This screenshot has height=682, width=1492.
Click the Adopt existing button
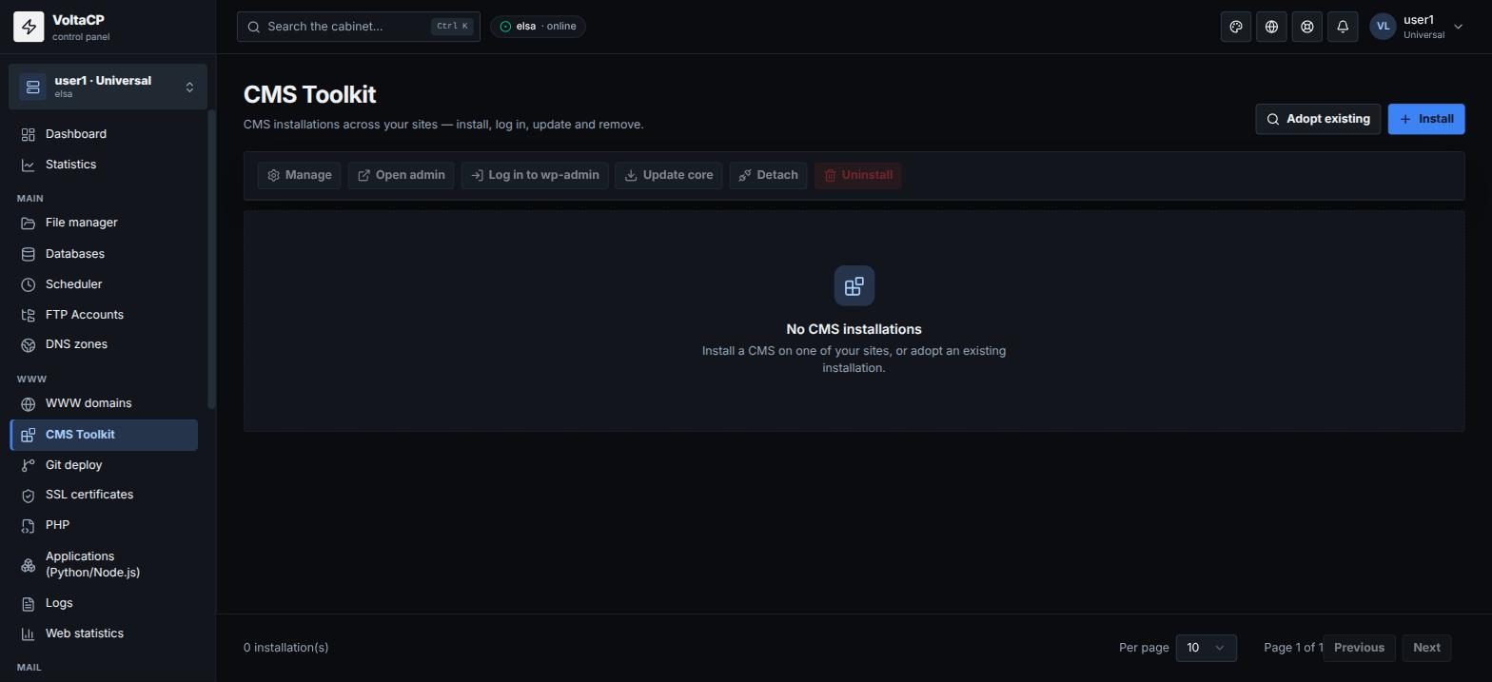pyautogui.click(x=1318, y=119)
